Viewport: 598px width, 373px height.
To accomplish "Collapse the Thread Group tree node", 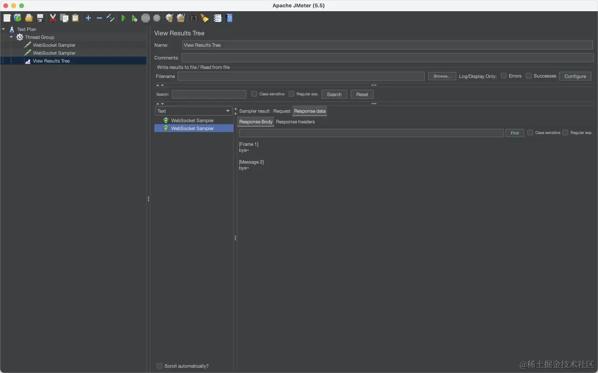I will click(11, 37).
